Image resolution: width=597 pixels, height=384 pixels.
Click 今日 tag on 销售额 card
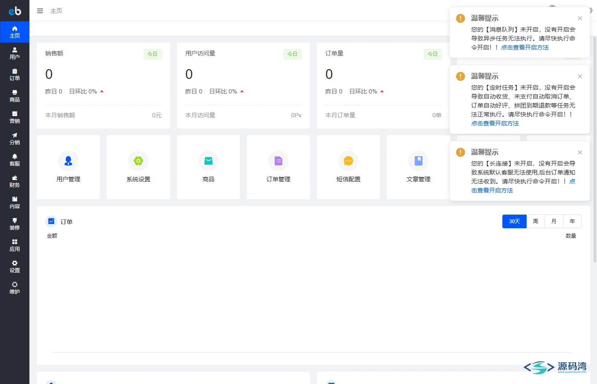click(x=152, y=54)
